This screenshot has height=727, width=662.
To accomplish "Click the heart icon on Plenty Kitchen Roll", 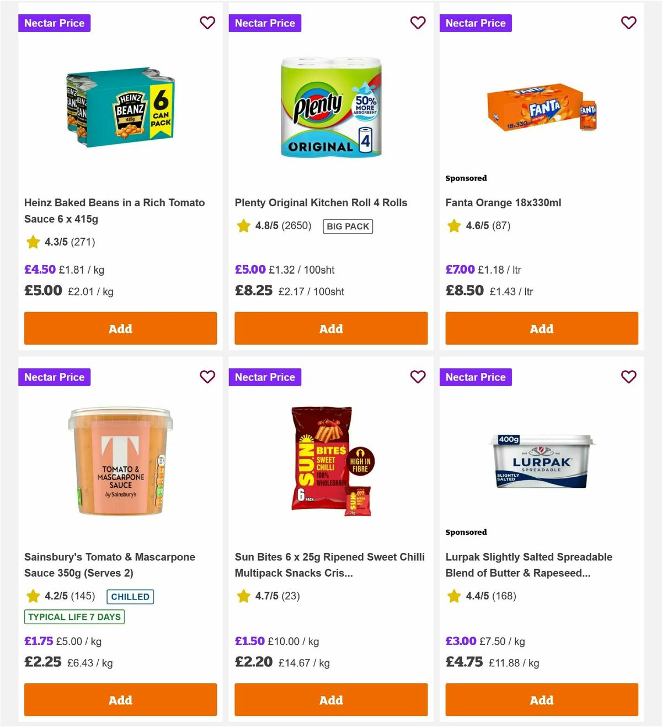I will point(418,23).
